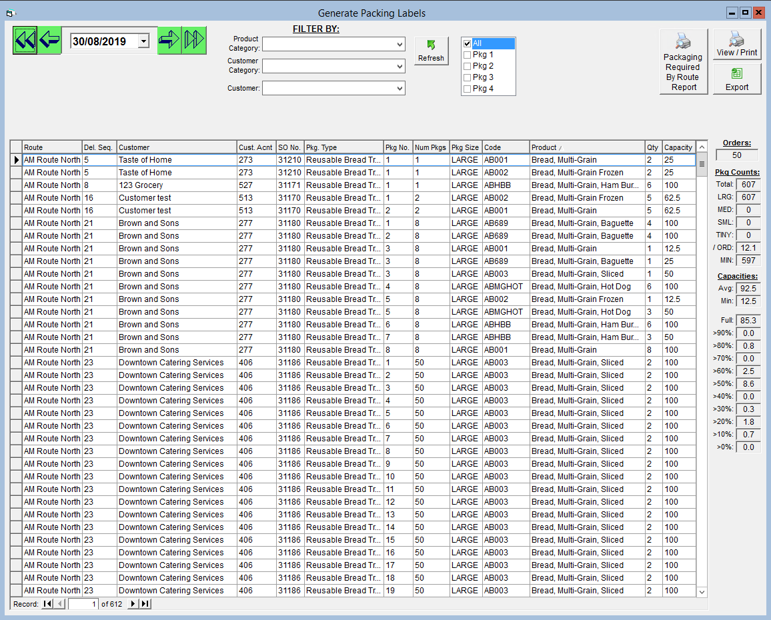This screenshot has height=620, width=771.
Task: Export the packing labels data
Action: pos(736,79)
